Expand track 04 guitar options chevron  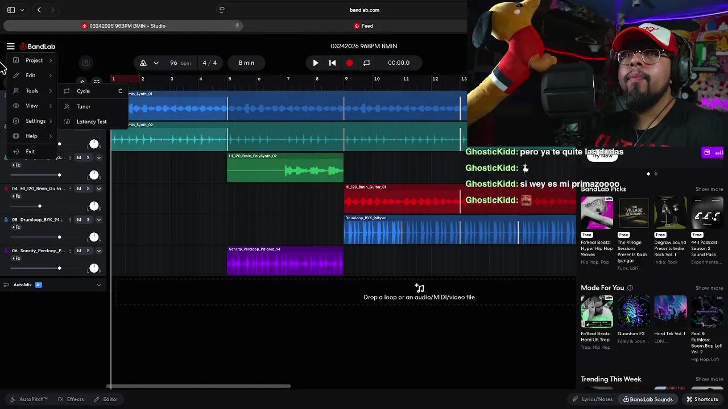(98, 189)
